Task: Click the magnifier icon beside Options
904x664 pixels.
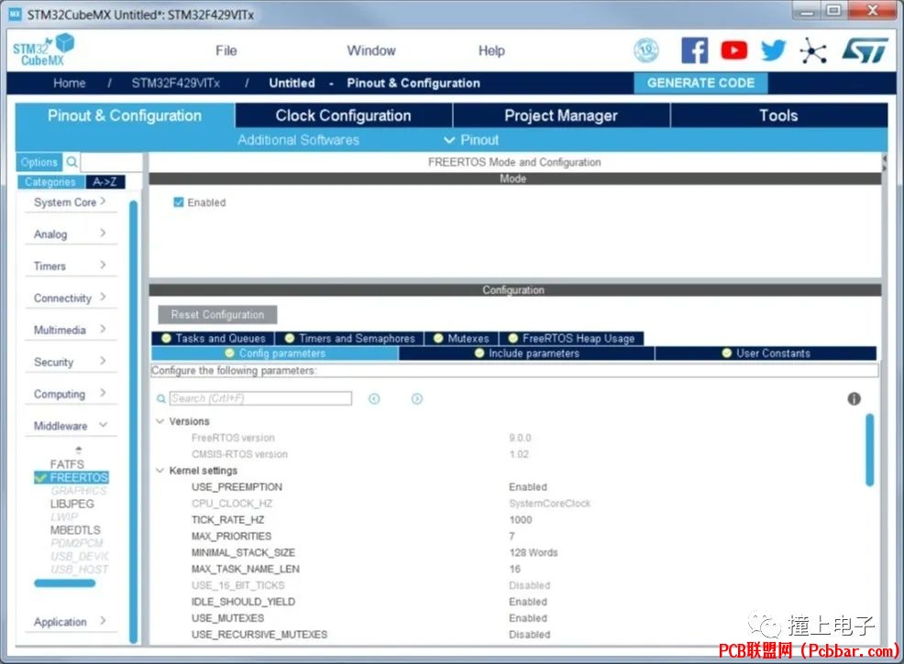Action: pos(72,162)
